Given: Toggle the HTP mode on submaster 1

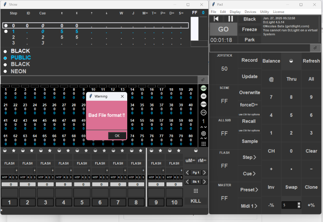Looking at the screenshot, I should [x=5, y=177].
